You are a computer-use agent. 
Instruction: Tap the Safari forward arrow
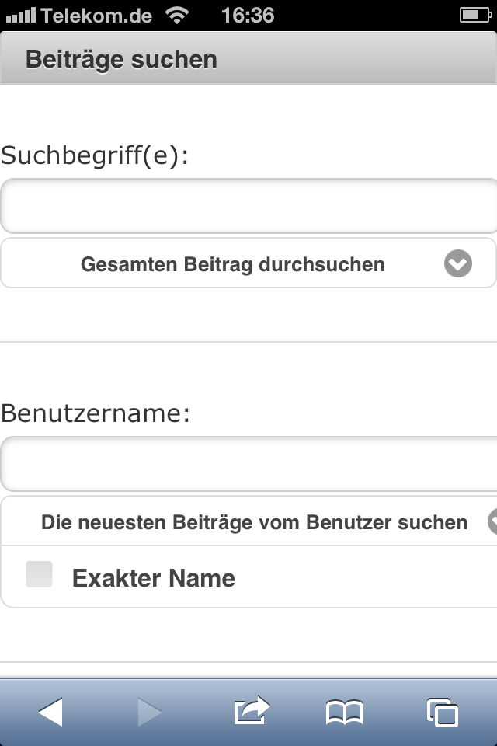[149, 712]
